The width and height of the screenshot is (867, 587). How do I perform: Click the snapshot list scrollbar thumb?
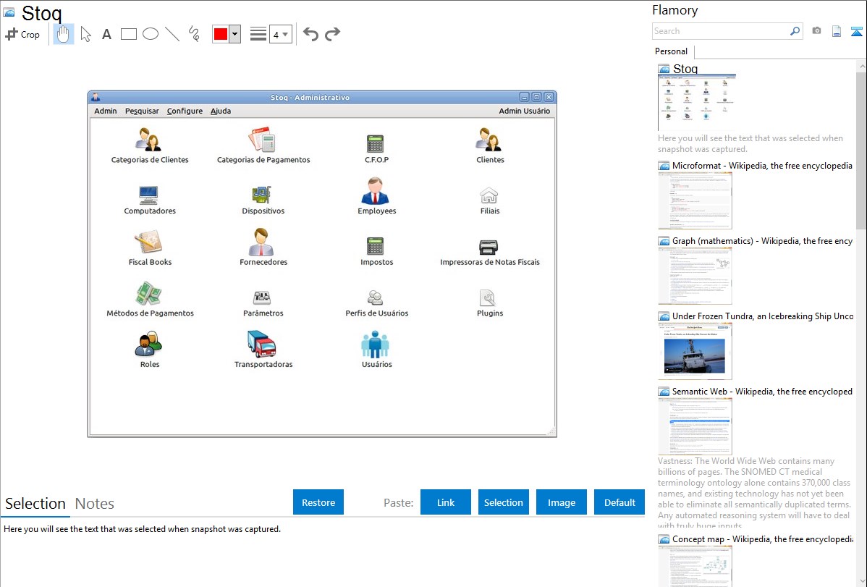861,149
